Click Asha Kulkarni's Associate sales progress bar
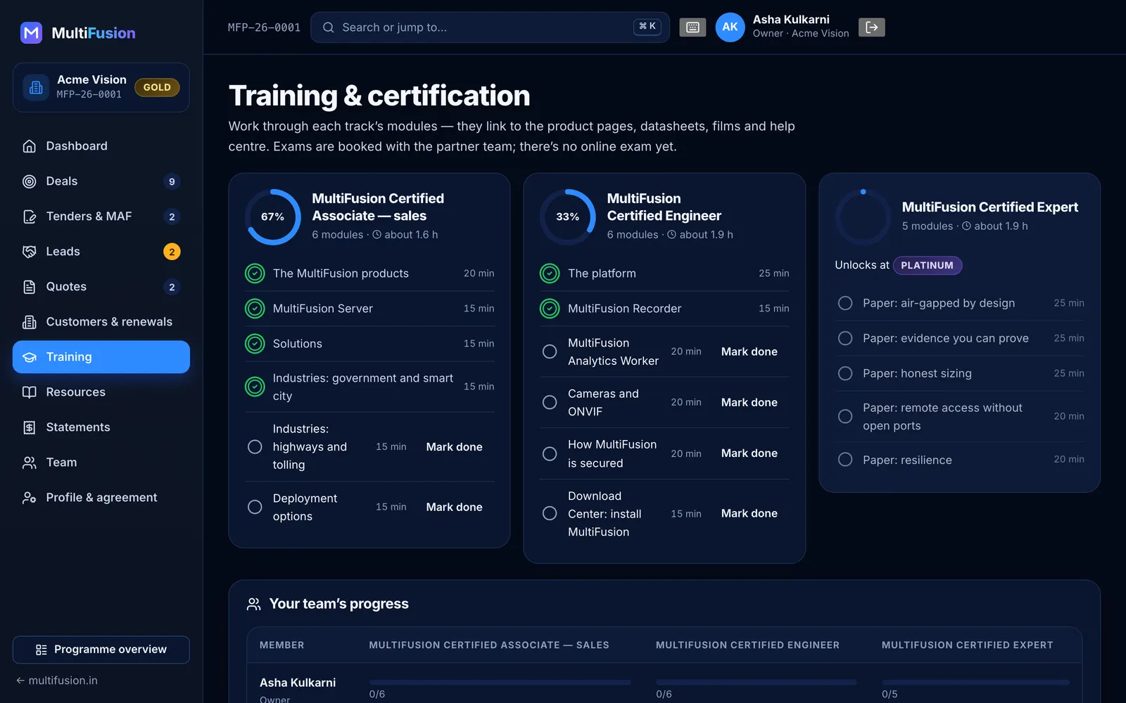This screenshot has width=1126, height=703. (500, 682)
